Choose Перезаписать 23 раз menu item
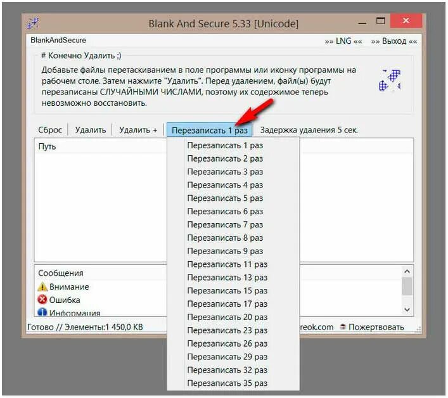 click(233, 330)
